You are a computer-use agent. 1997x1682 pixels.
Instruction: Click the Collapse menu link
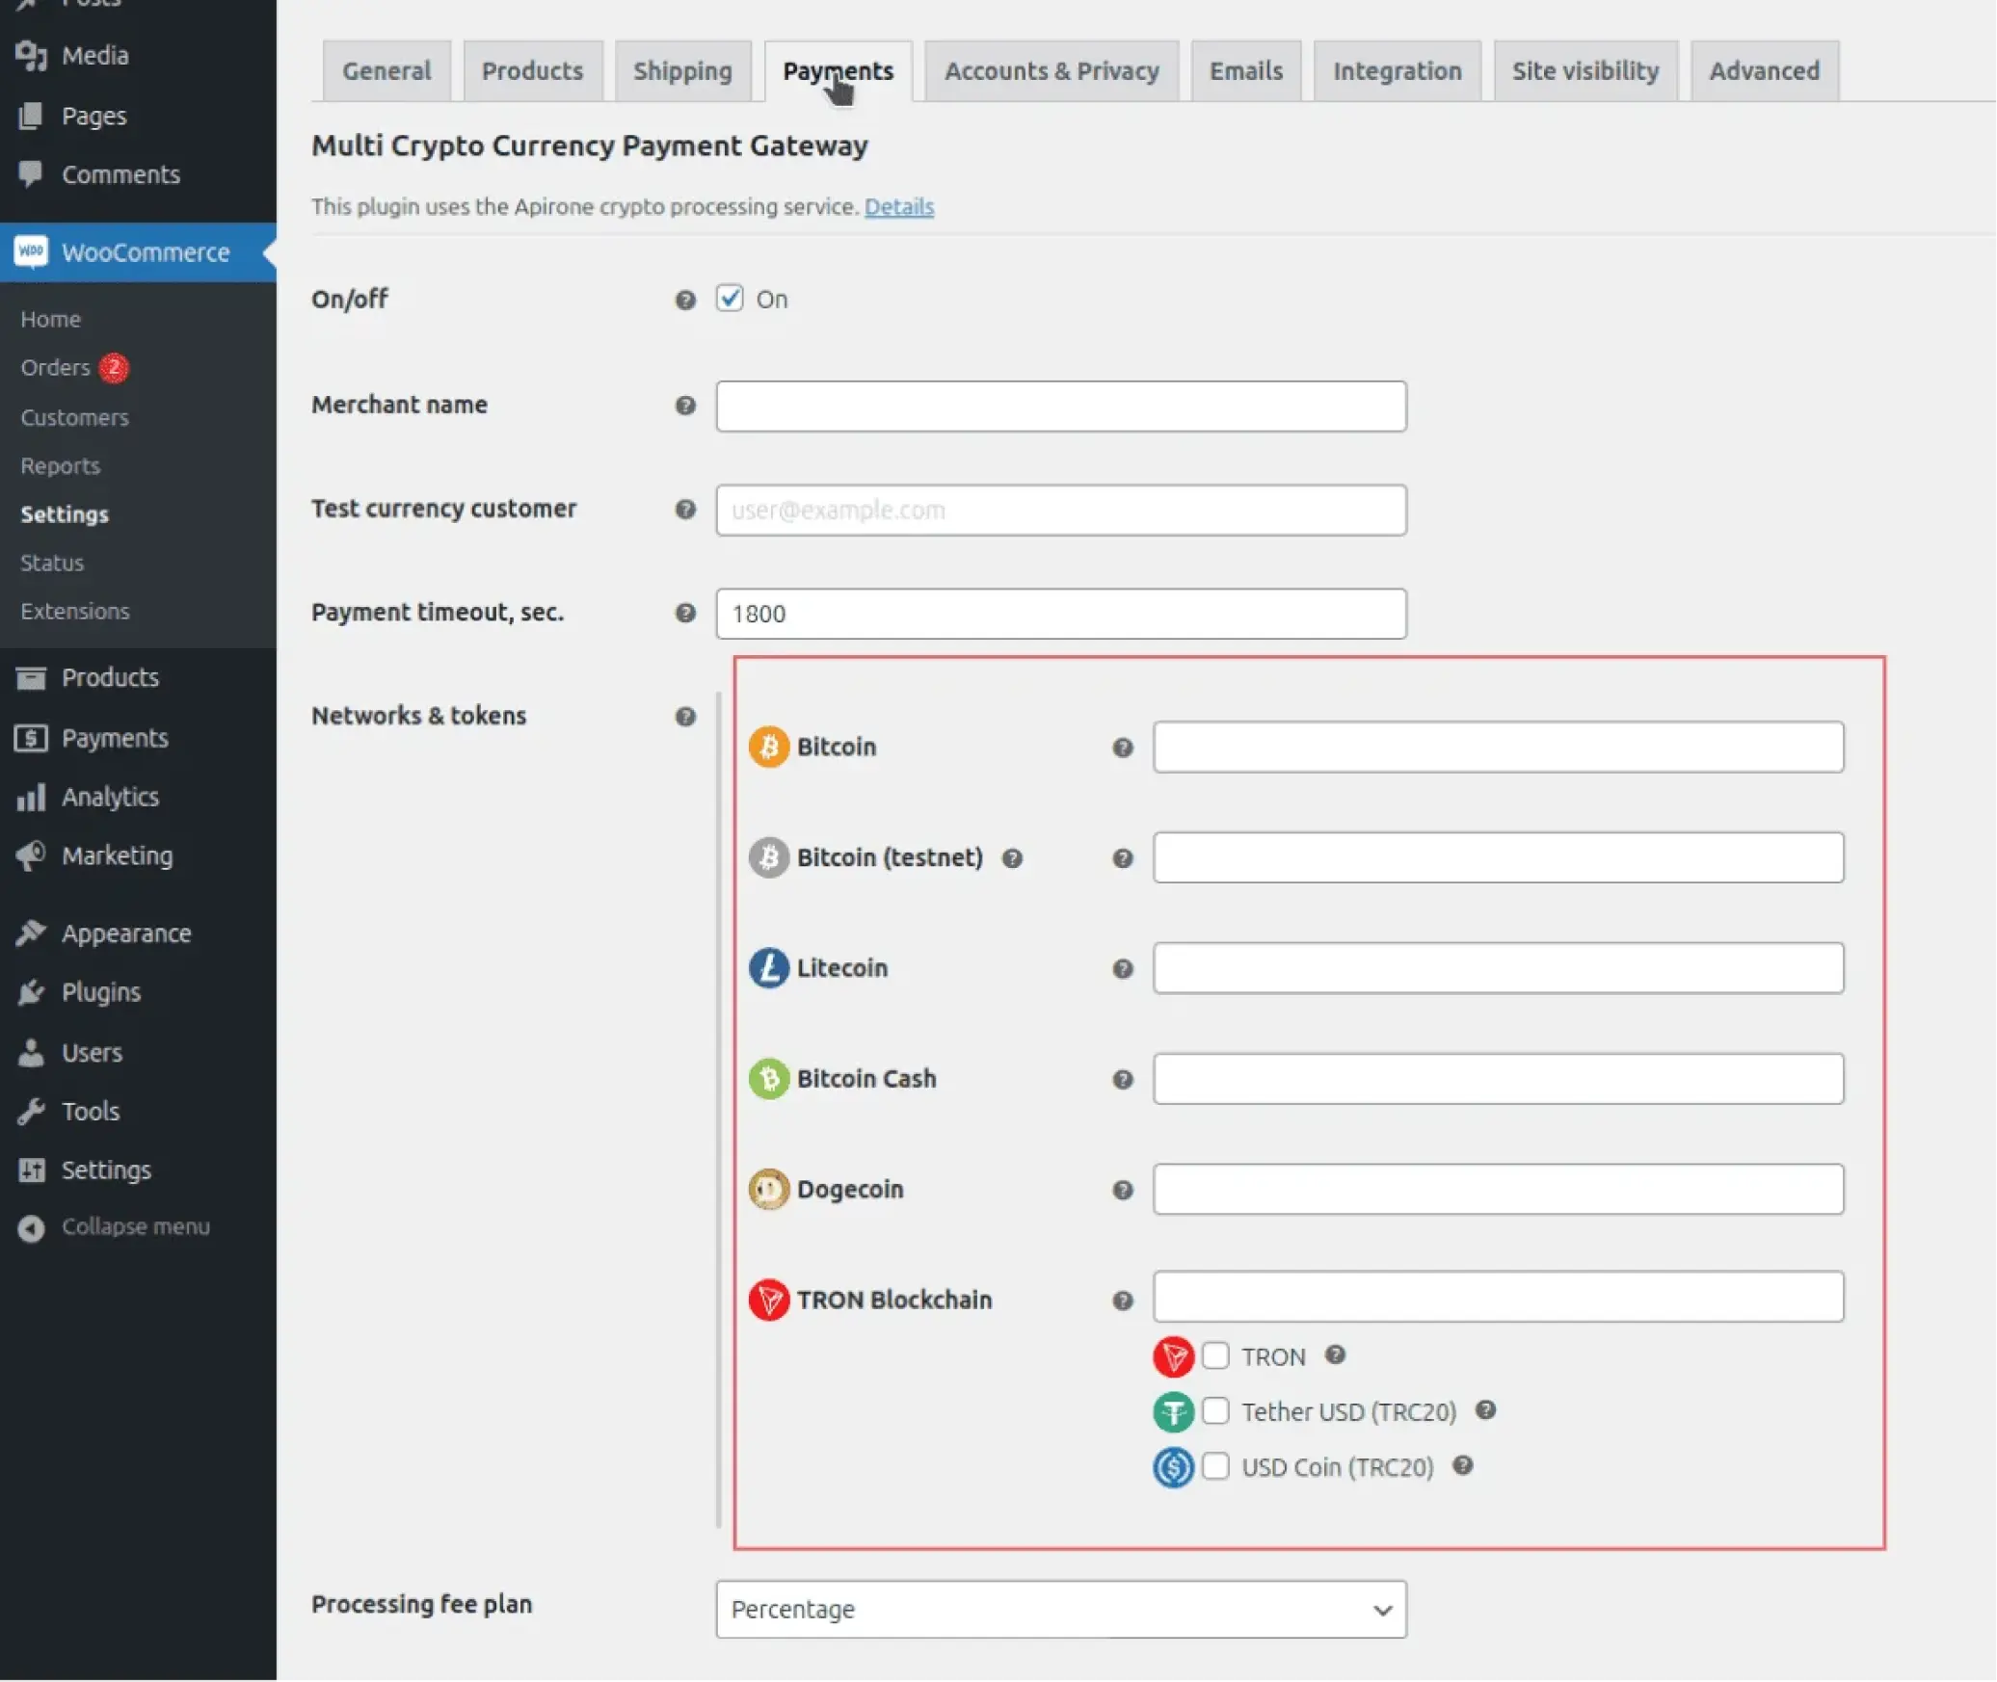136,1227
